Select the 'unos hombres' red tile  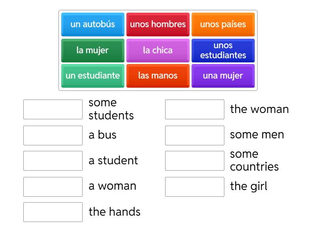[158, 24]
